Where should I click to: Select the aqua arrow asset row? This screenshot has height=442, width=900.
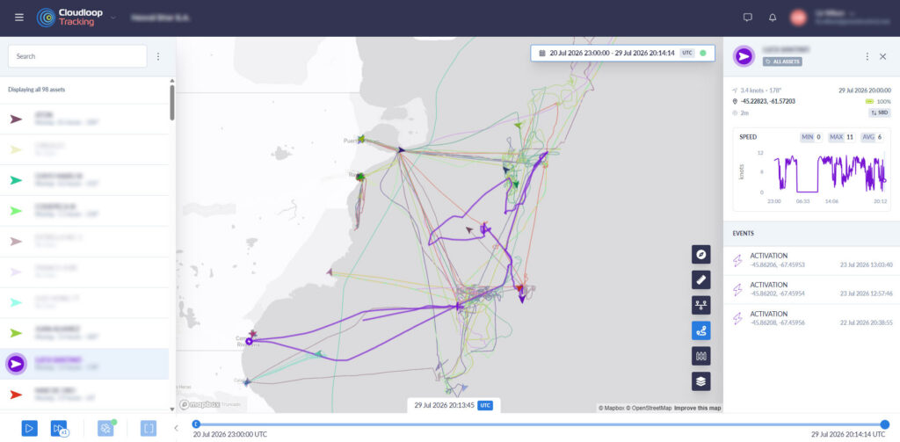(x=84, y=302)
